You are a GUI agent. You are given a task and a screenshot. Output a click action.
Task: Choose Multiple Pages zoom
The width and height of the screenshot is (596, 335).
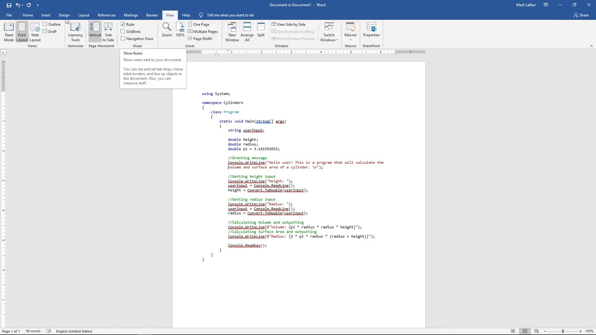coord(203,32)
